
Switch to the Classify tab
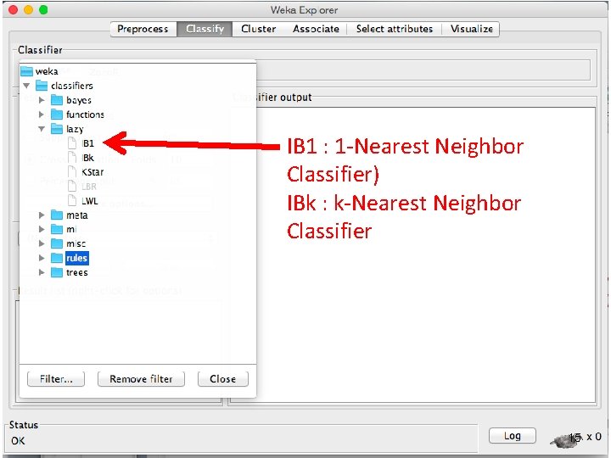(205, 29)
